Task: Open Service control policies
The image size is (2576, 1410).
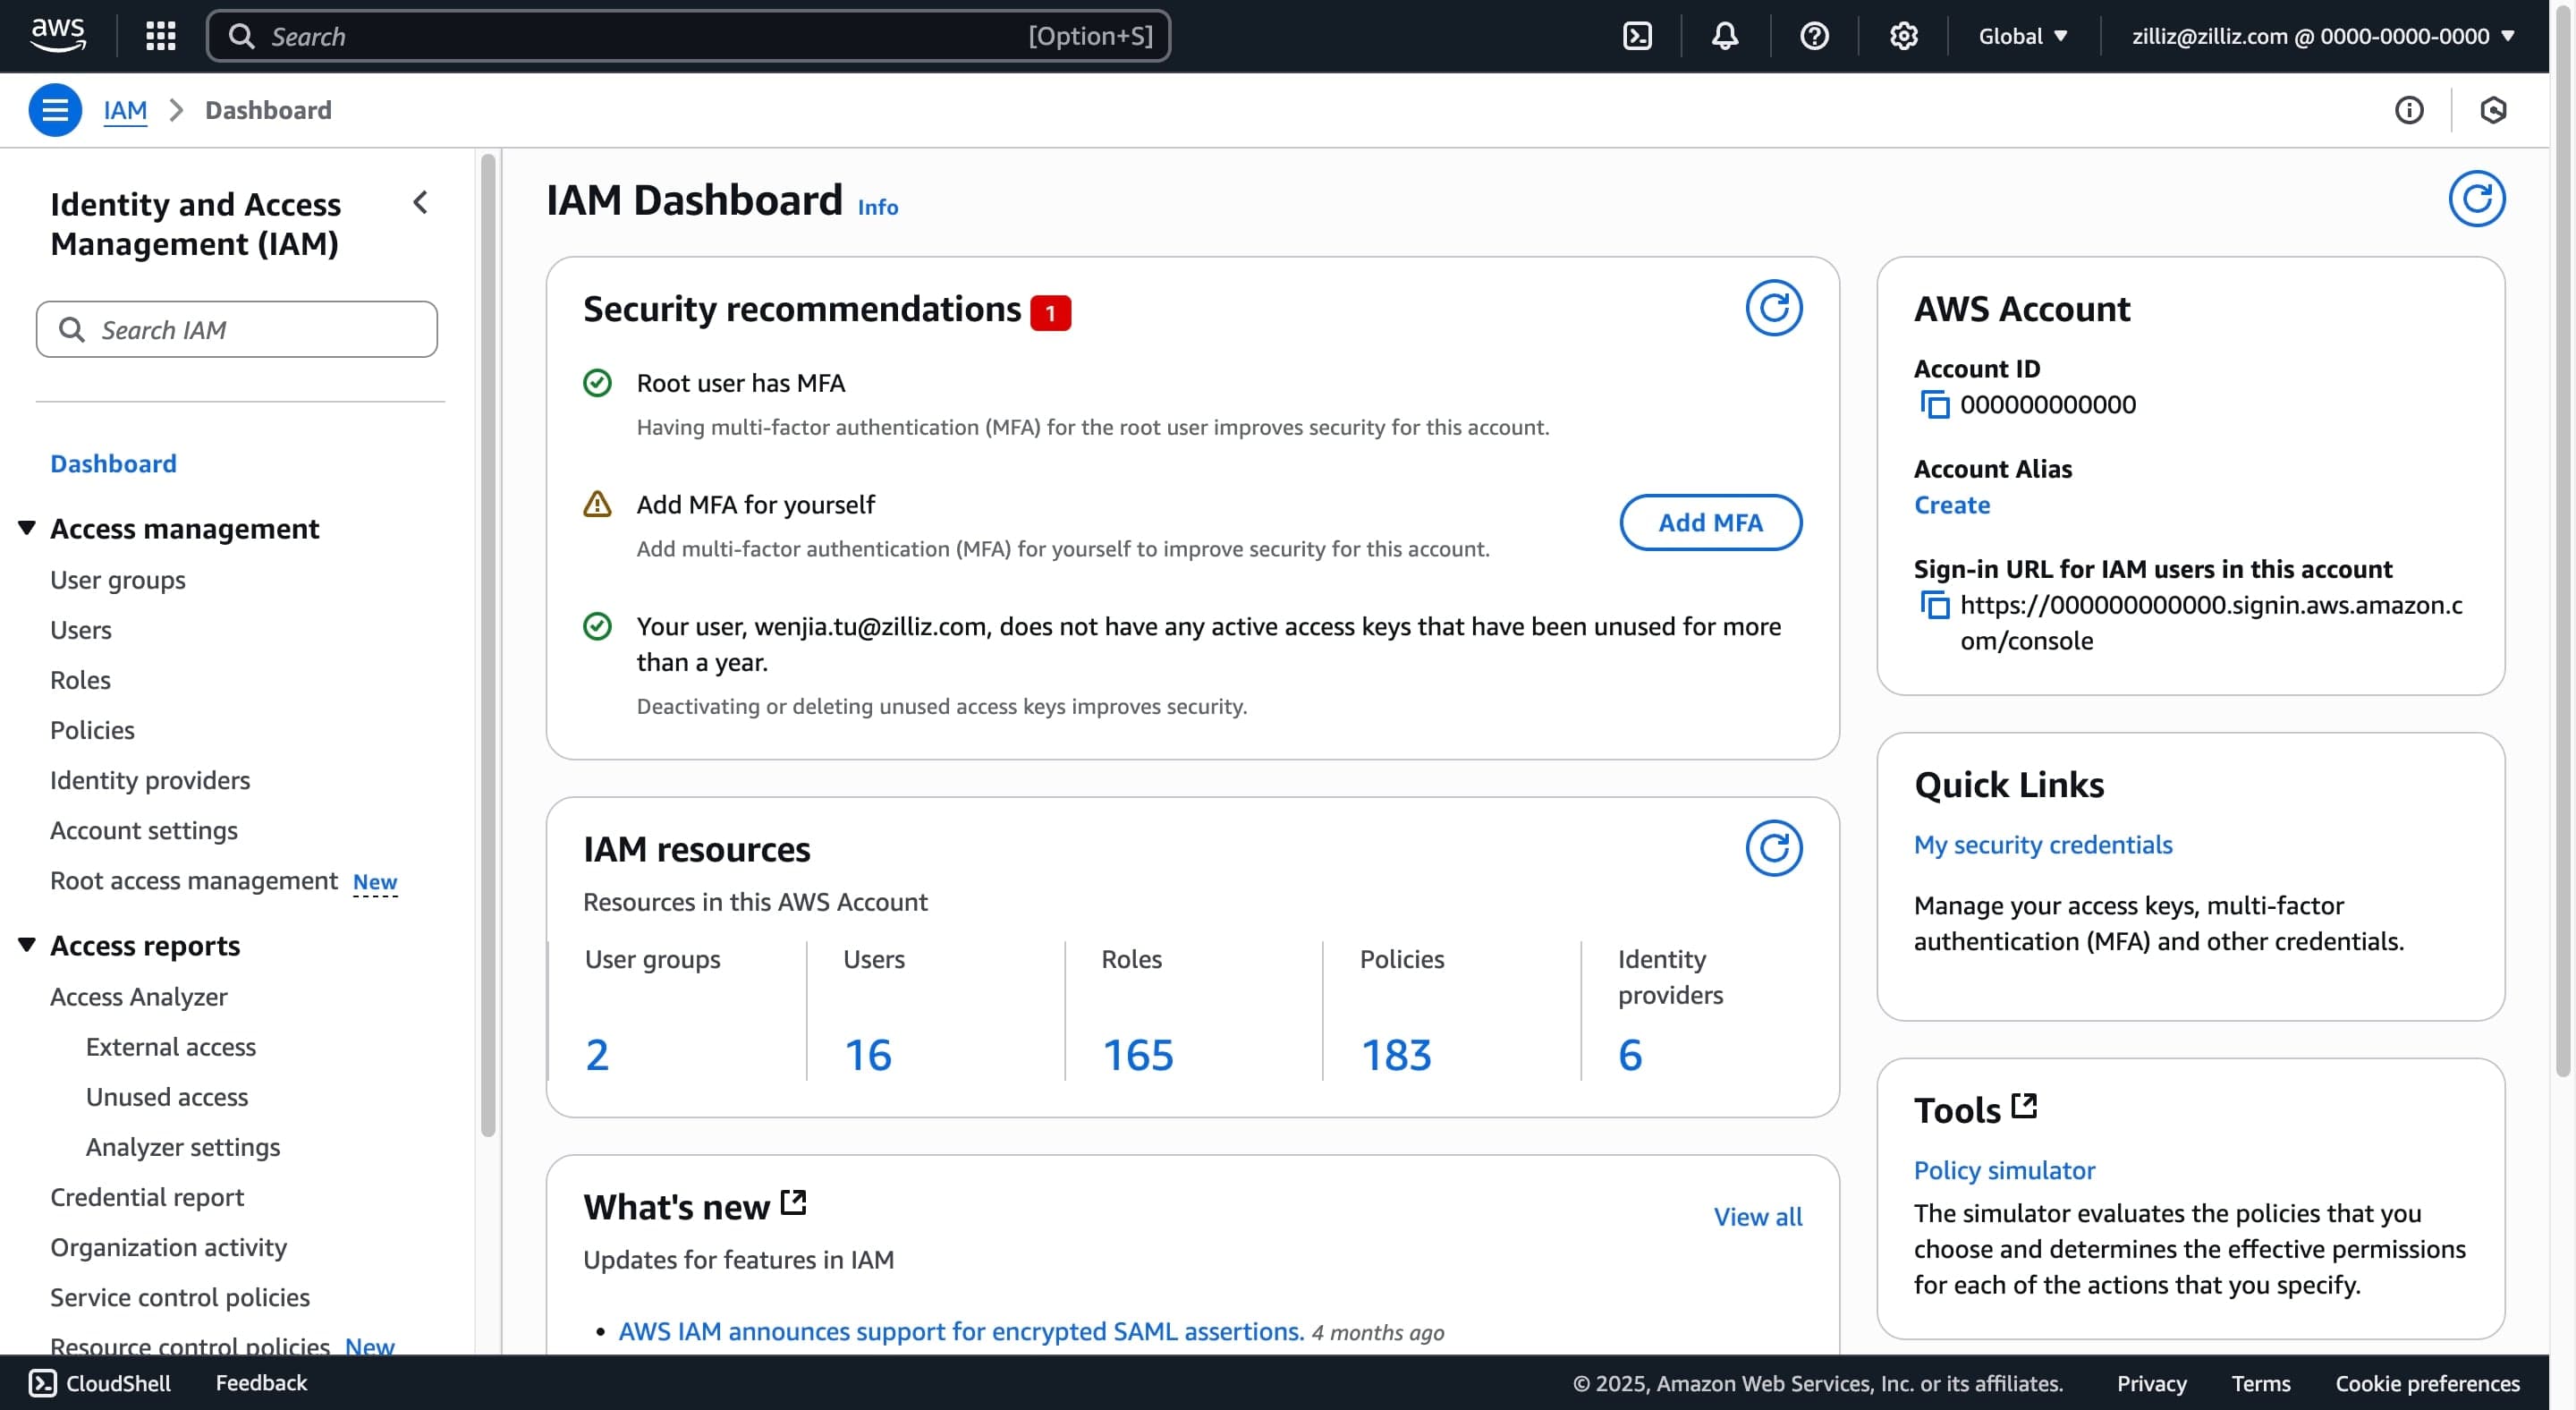Action: [180, 1297]
